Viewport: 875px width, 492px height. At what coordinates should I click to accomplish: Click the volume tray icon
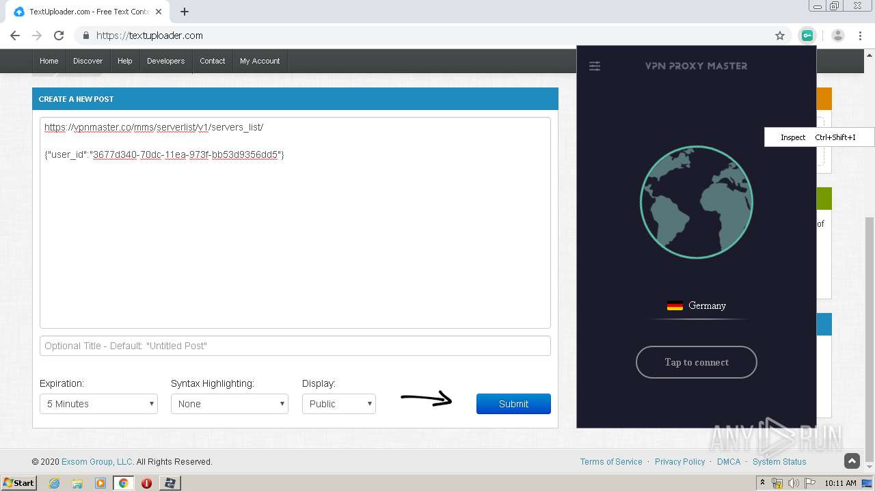point(794,483)
